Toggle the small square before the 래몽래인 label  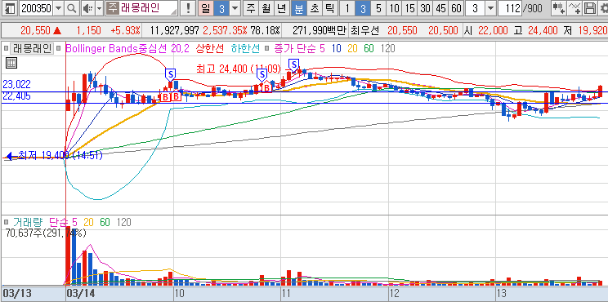[x=6, y=48]
